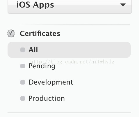Click the square bullet beside Pending
The image size is (139, 117).
(23, 66)
